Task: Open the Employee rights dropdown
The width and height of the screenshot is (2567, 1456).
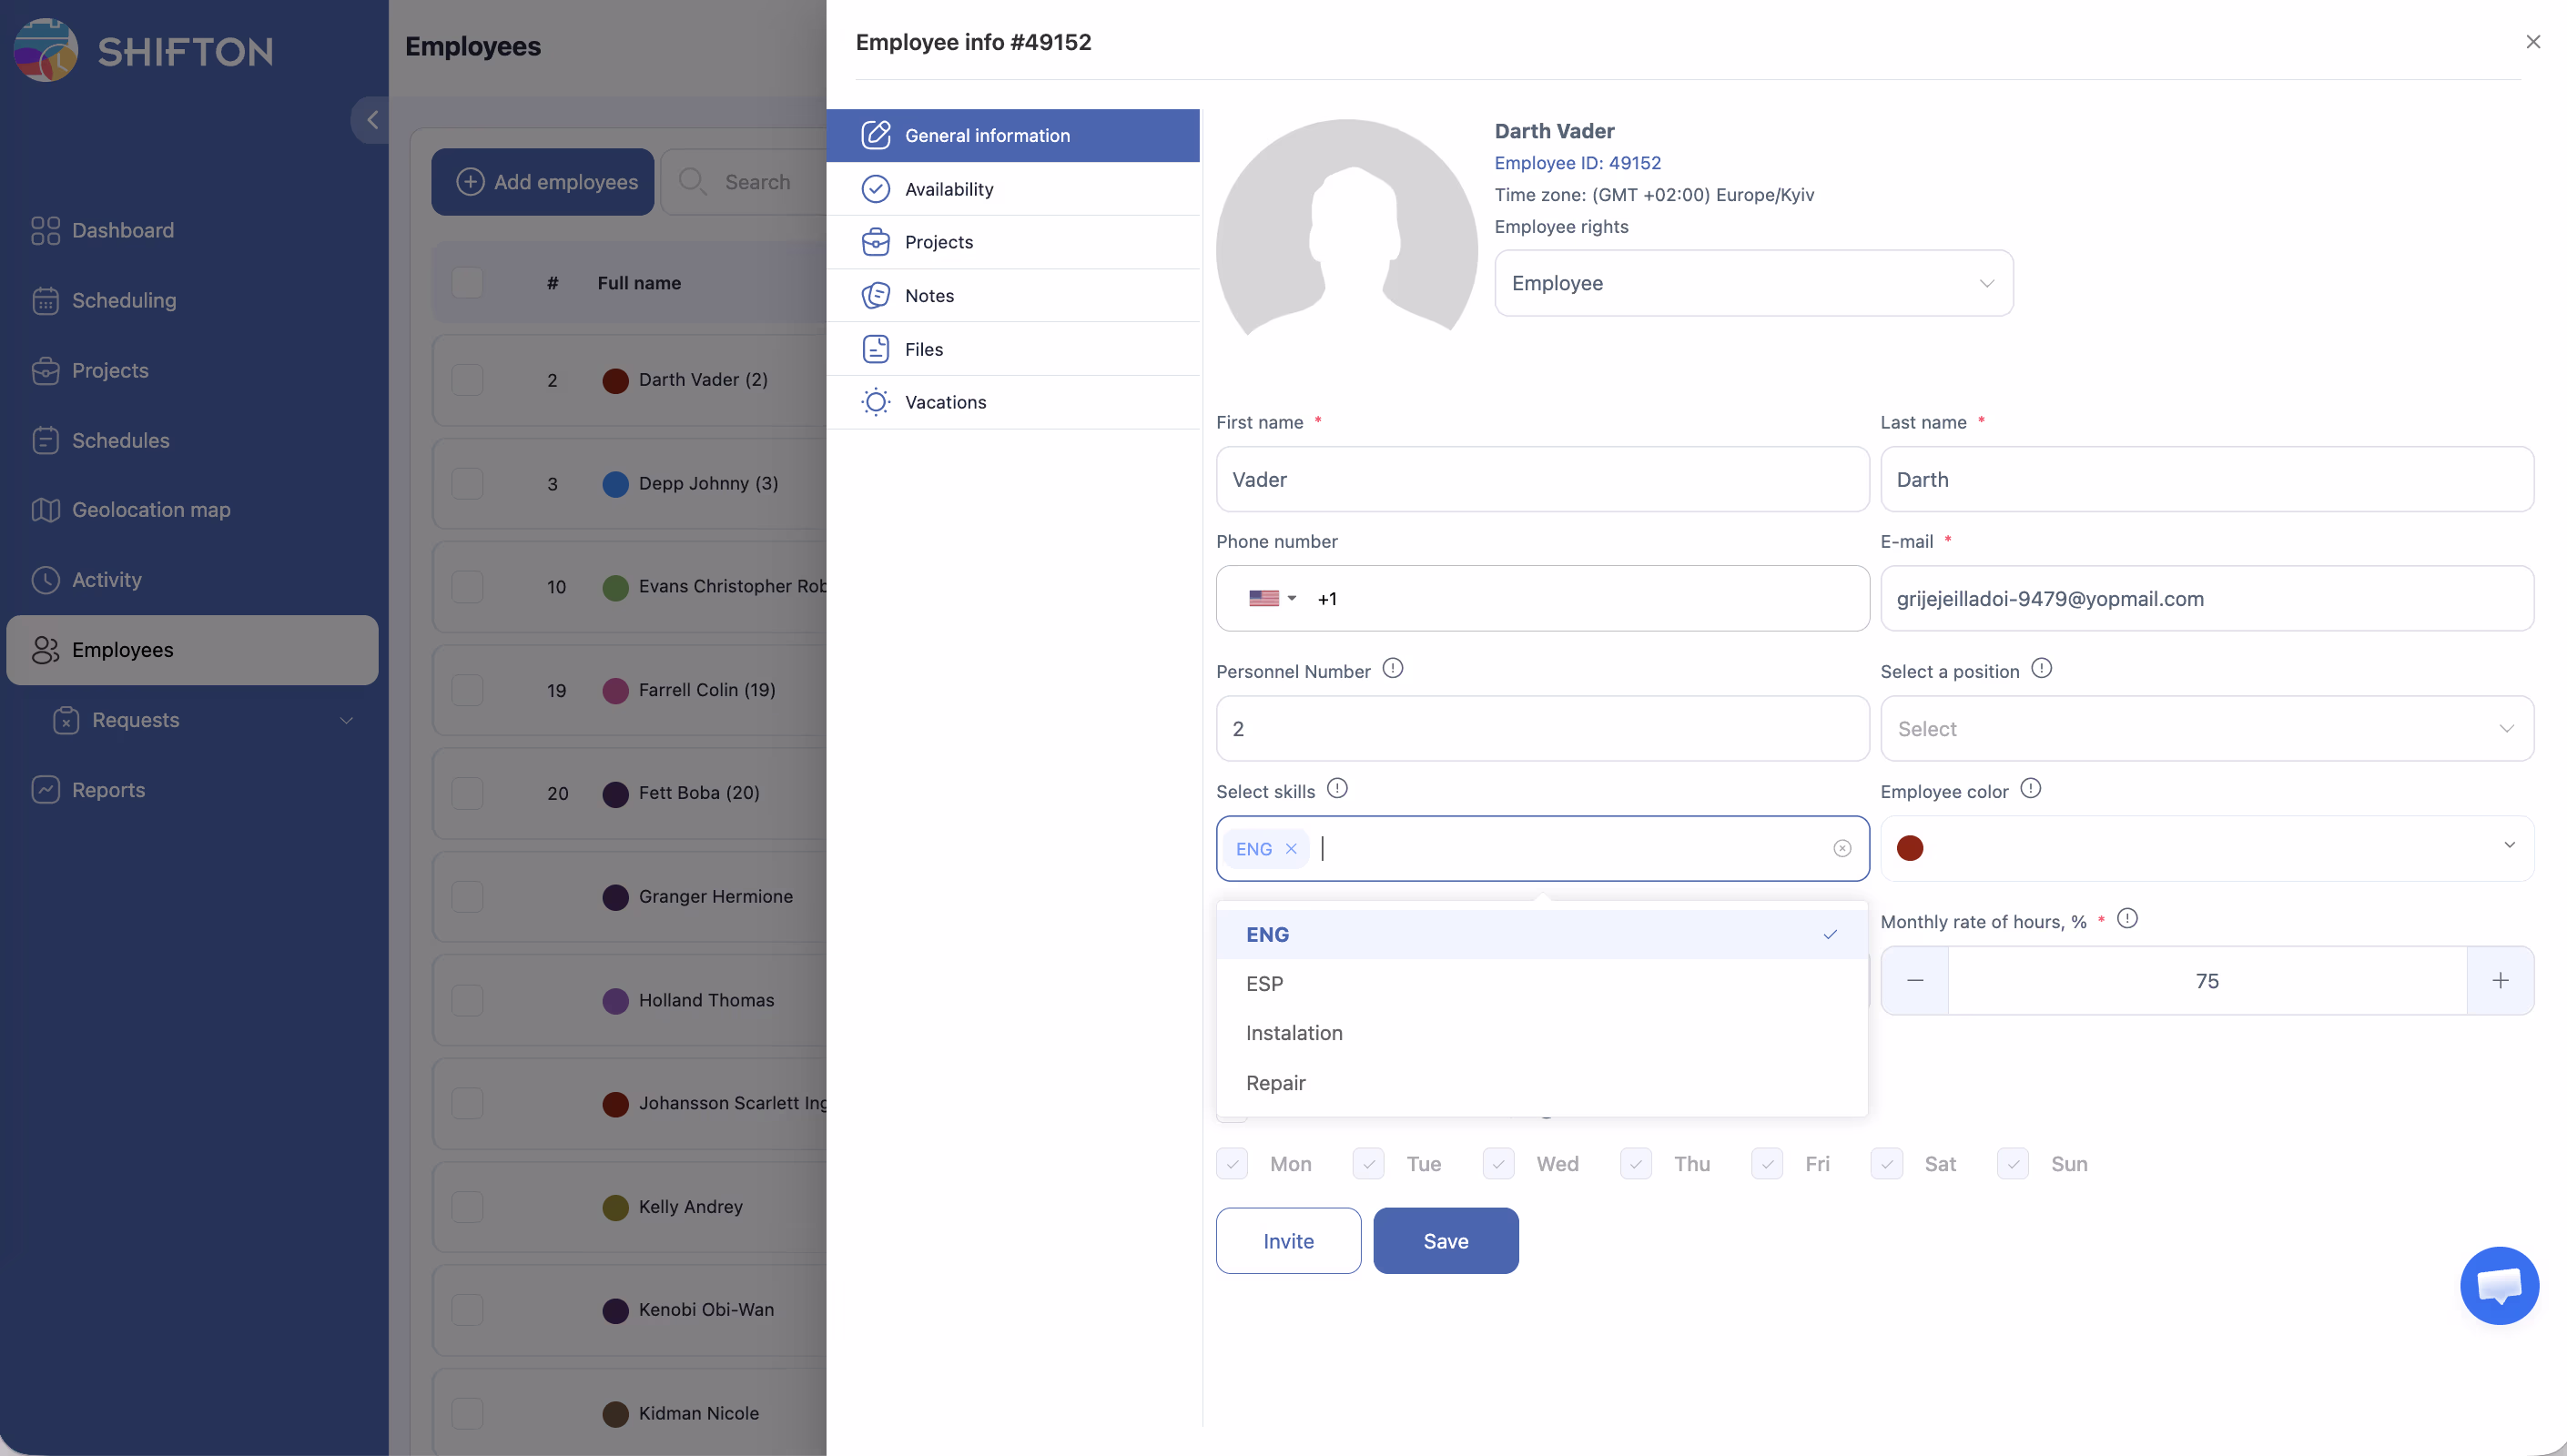Action: [x=1753, y=283]
